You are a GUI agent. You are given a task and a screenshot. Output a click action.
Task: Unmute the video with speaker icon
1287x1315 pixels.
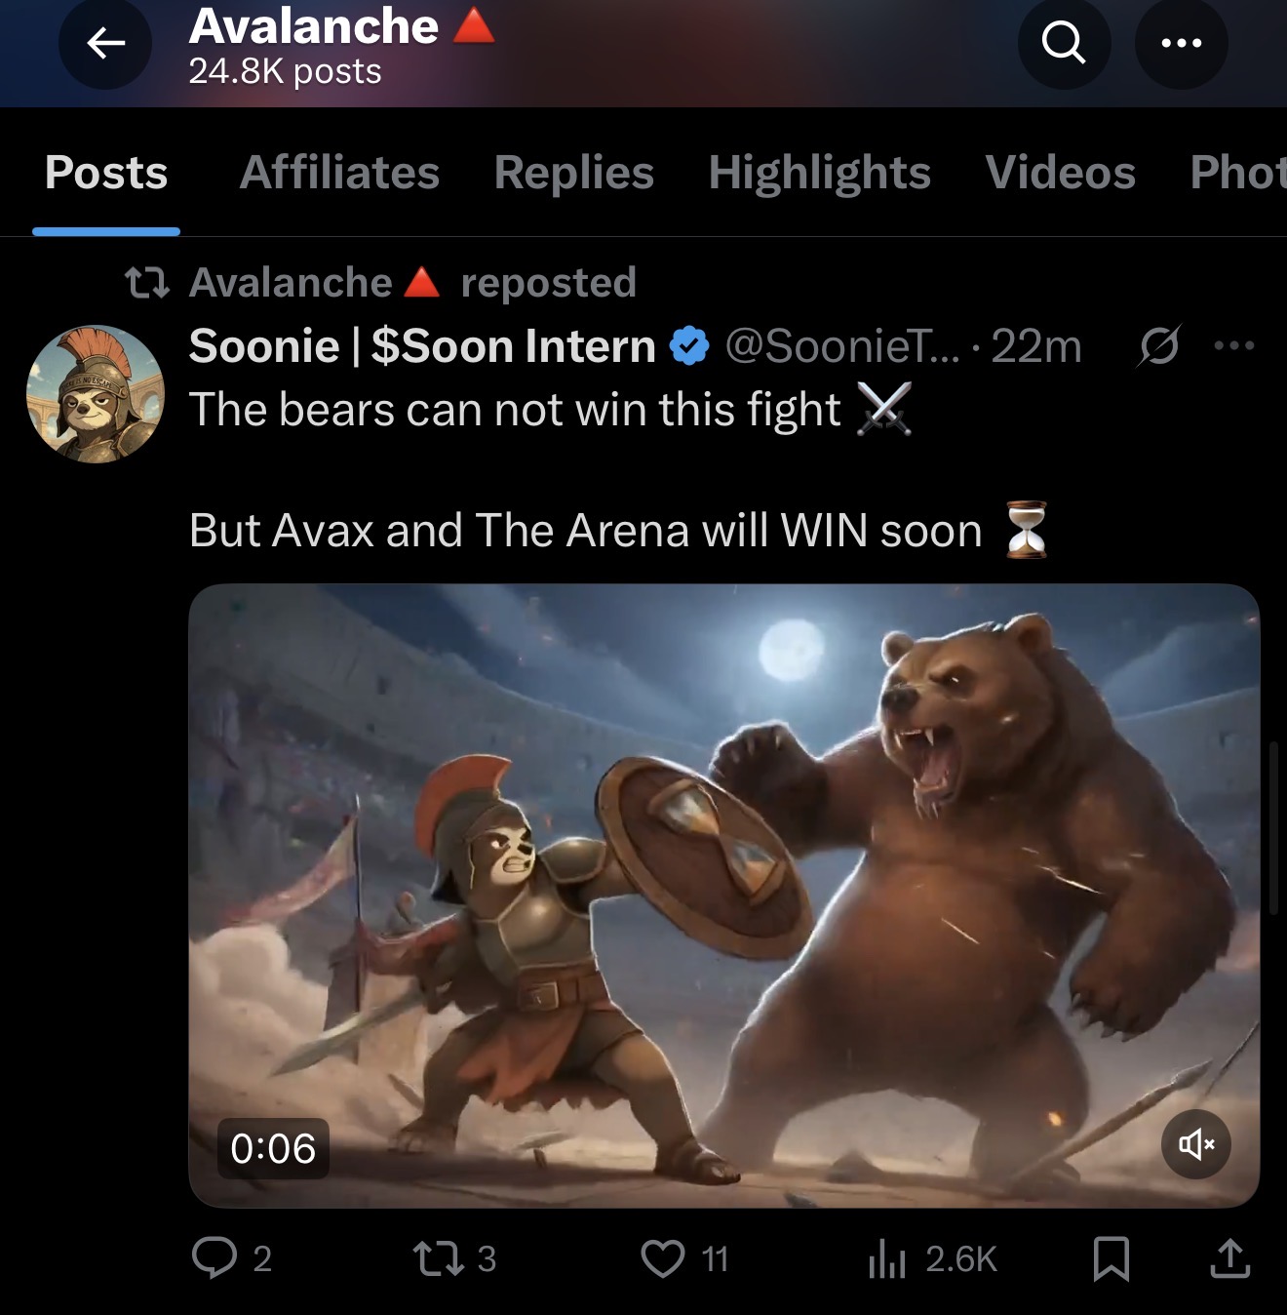(x=1195, y=1143)
